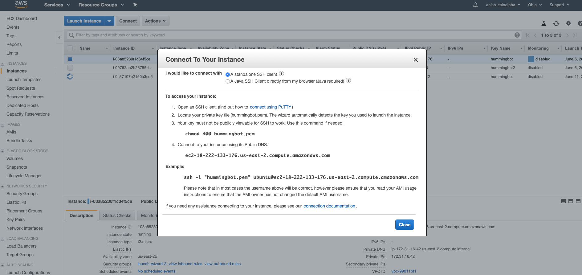Open Launch Templates in sidebar
The width and height of the screenshot is (582, 275).
click(x=24, y=80)
